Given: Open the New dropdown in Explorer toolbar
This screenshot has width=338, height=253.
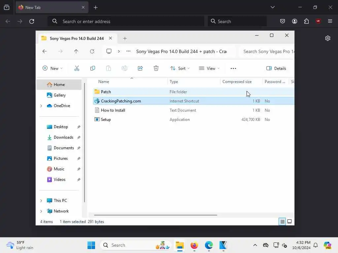Looking at the screenshot, I should pos(52,69).
